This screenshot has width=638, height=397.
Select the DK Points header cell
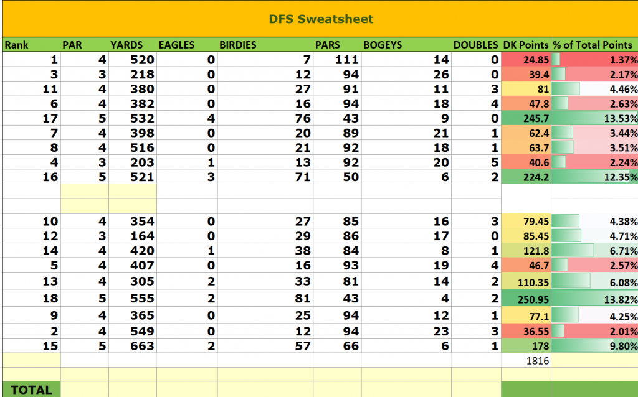[526, 45]
